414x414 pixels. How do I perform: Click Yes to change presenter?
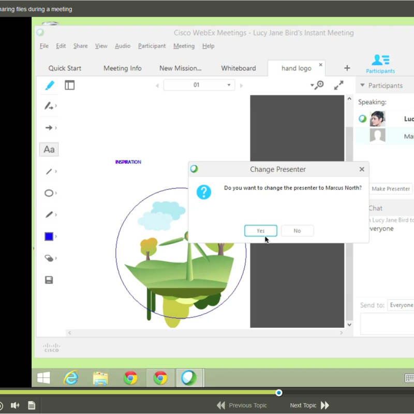261,231
